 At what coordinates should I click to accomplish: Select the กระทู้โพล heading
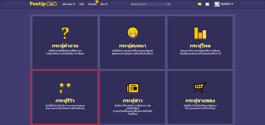[x=200, y=46]
